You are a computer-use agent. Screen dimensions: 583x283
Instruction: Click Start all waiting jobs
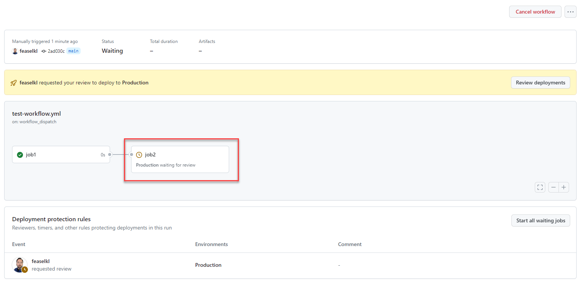[540, 220]
